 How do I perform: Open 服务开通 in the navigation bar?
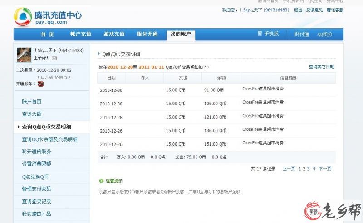147,34
